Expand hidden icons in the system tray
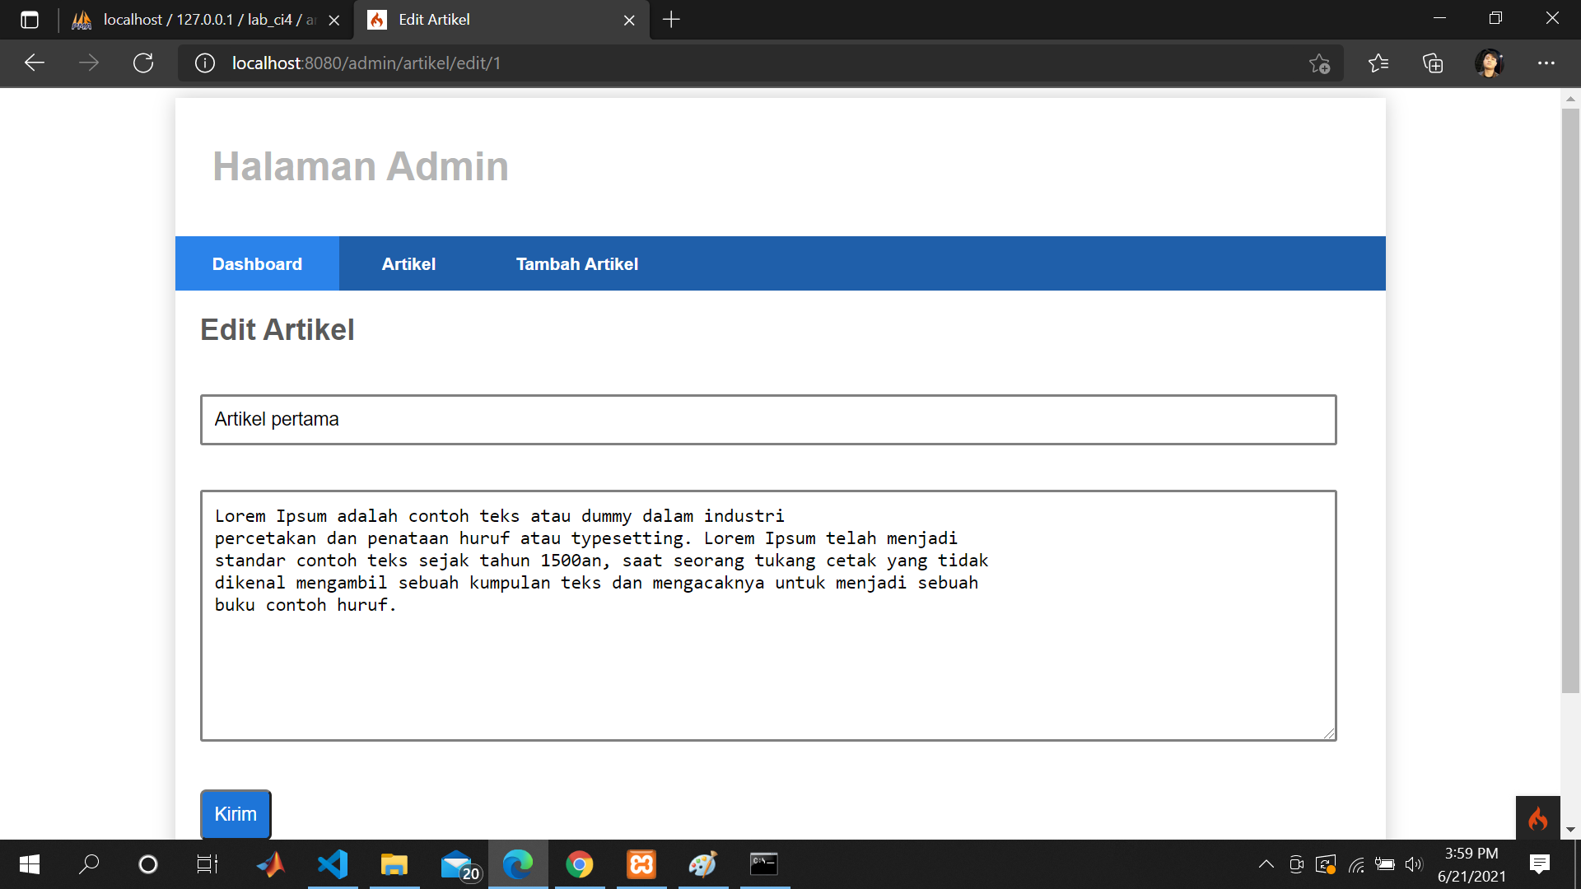The height and width of the screenshot is (889, 1581). [x=1267, y=864]
